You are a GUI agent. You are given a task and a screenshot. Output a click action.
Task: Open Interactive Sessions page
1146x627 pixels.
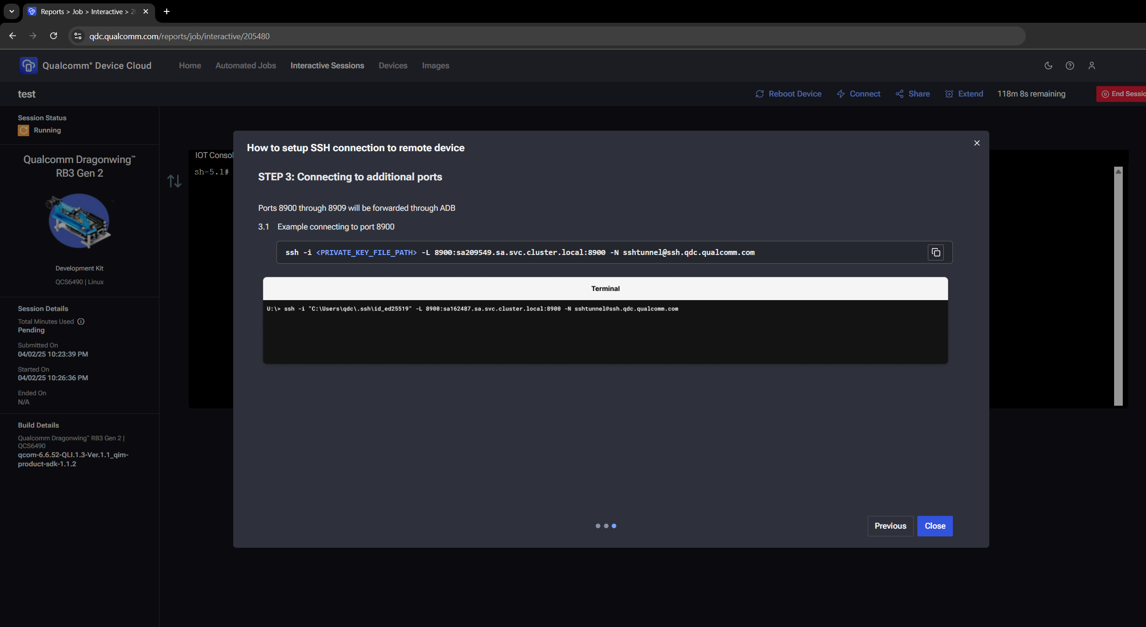[x=327, y=66]
